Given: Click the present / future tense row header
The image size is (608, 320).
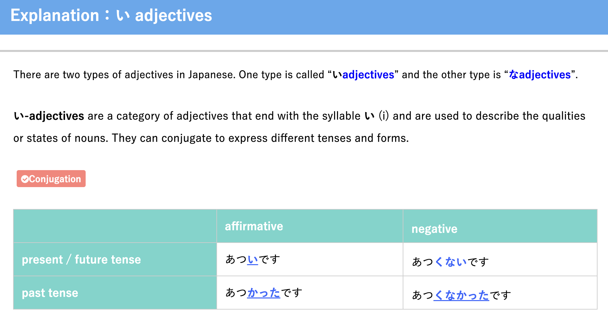Looking at the screenshot, I should click(115, 259).
